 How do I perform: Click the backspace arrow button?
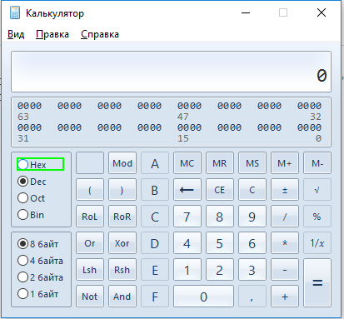coord(187,190)
